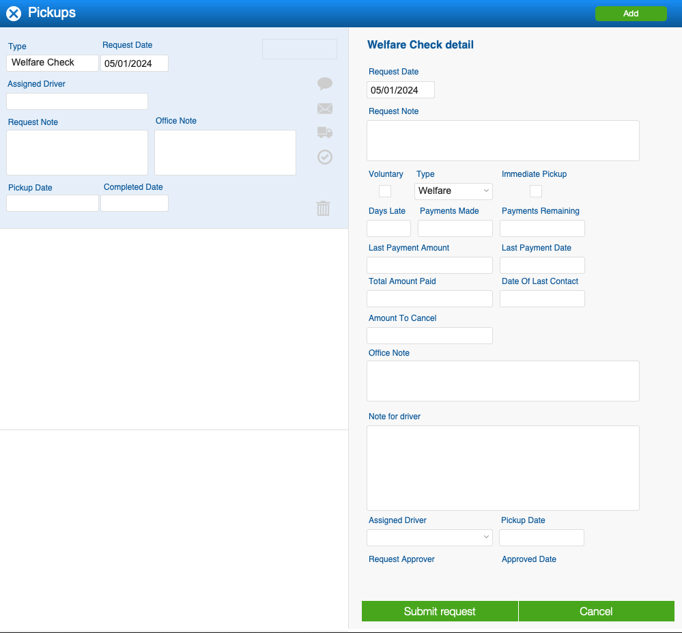Click the Assigned Driver field in left record
This screenshot has width=682, height=633.
click(77, 101)
